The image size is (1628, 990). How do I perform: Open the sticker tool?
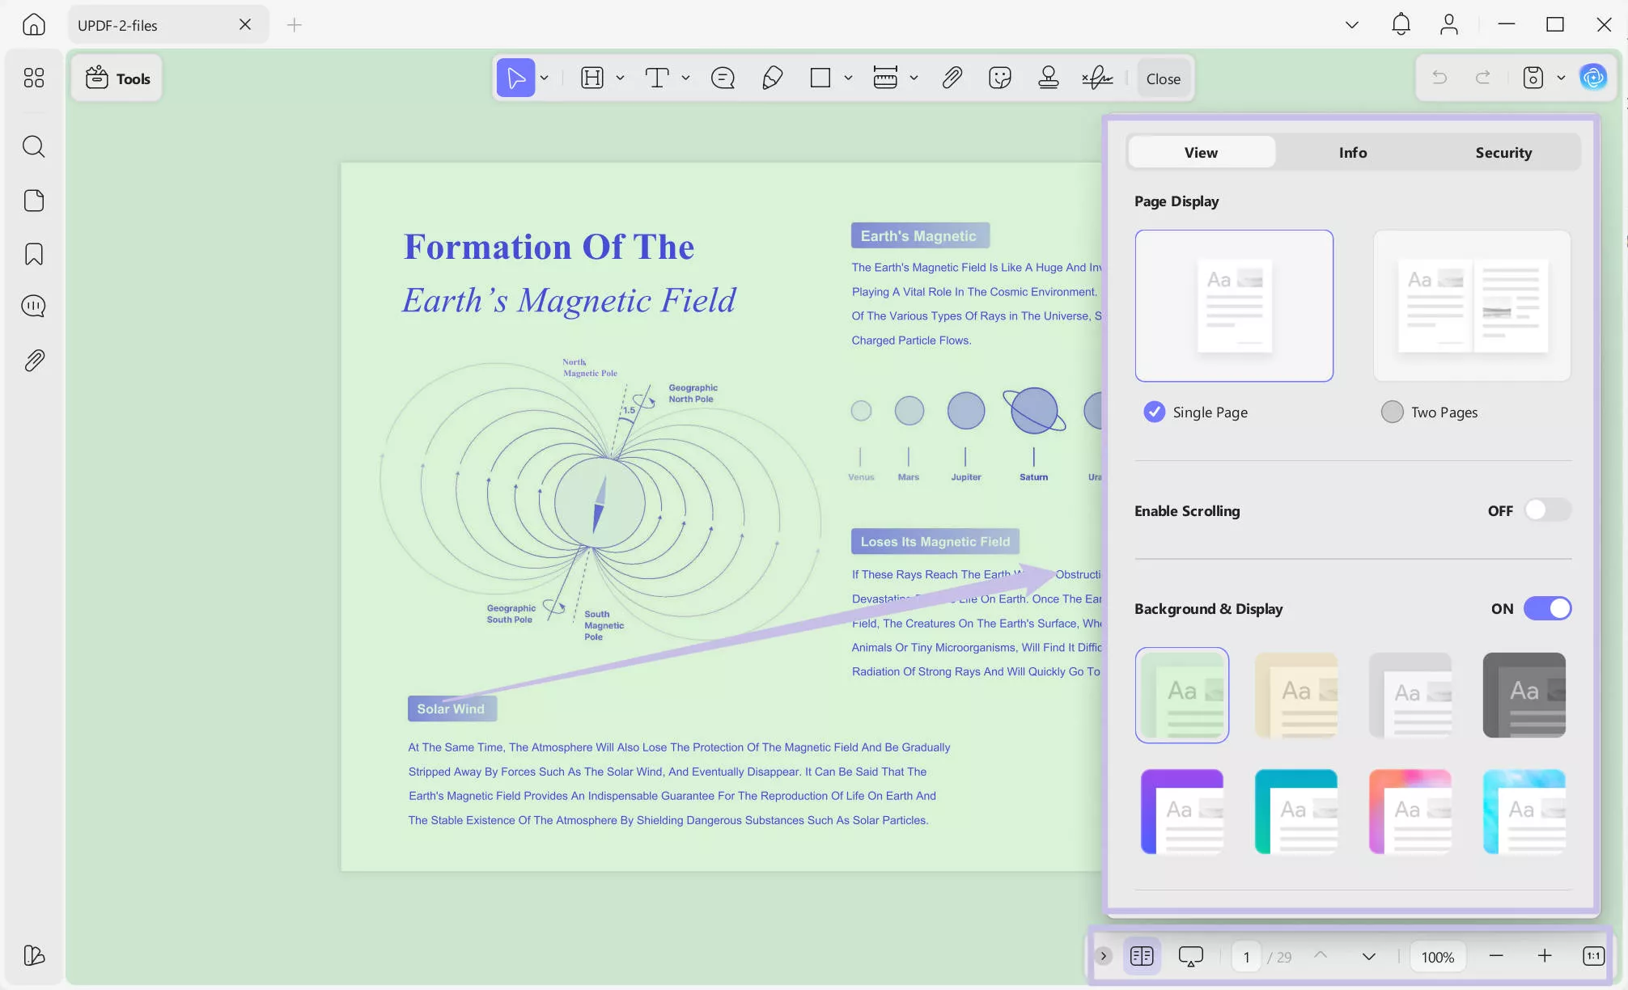1000,78
